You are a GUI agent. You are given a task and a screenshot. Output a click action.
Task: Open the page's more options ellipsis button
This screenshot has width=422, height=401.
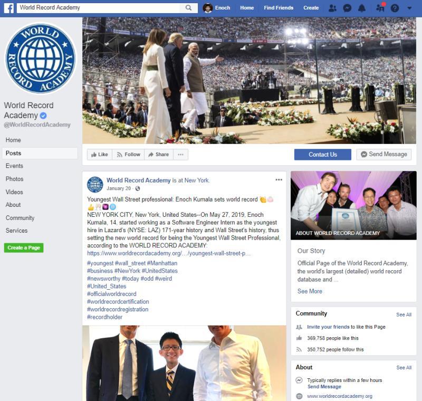pos(180,155)
